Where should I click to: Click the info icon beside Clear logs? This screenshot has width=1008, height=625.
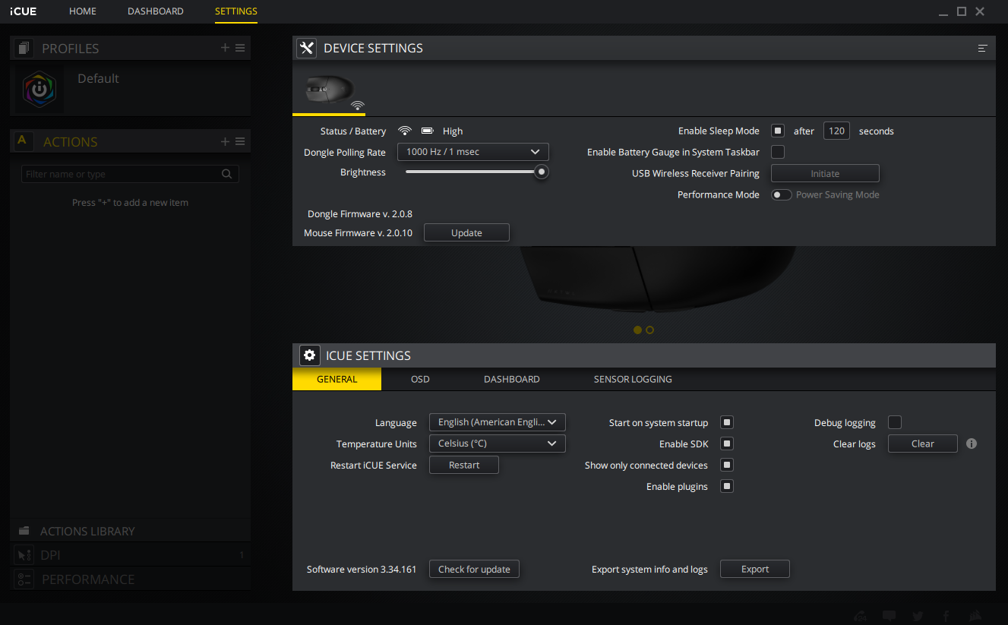[972, 443]
